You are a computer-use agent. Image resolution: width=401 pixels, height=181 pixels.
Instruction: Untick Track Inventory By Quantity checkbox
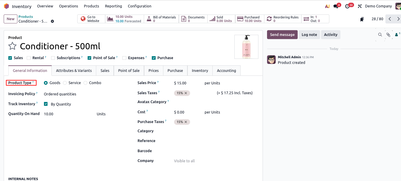[46, 104]
